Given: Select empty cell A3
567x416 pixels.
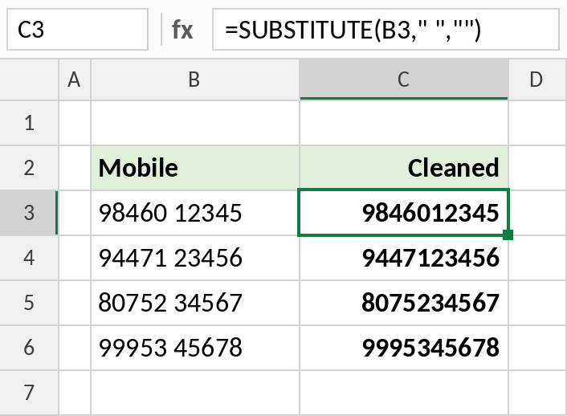Looking at the screenshot, I should [x=75, y=213].
